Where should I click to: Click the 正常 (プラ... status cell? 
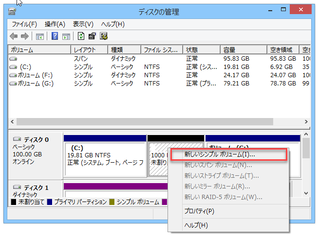(201, 84)
